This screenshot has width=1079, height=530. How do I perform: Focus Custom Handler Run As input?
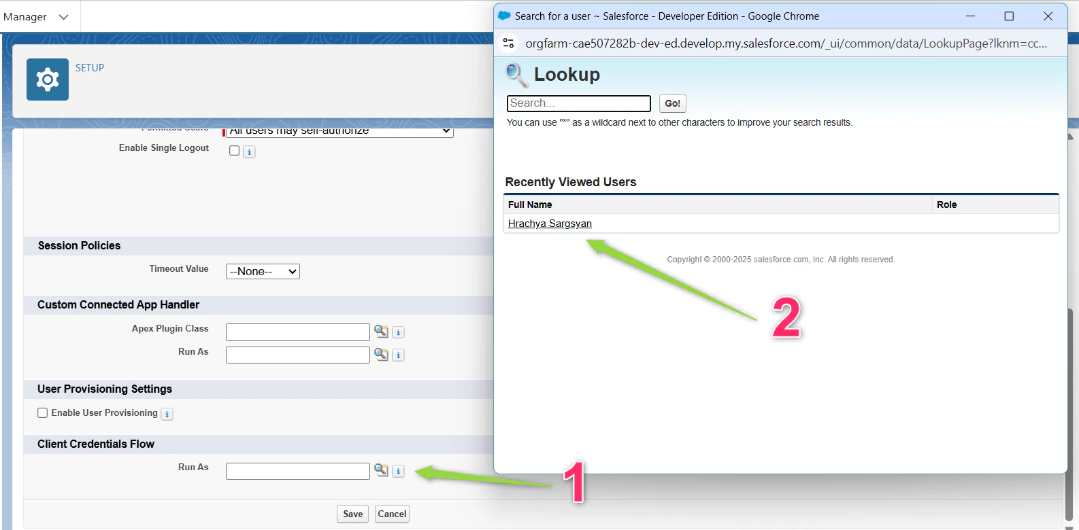point(298,355)
